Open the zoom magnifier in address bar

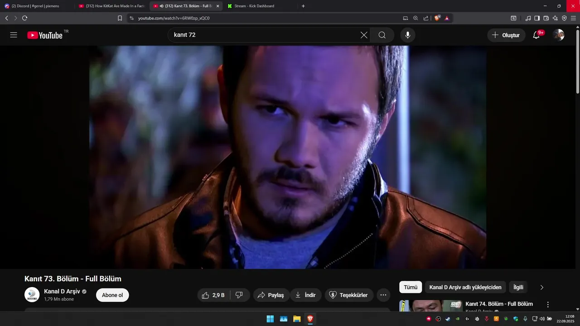416,18
